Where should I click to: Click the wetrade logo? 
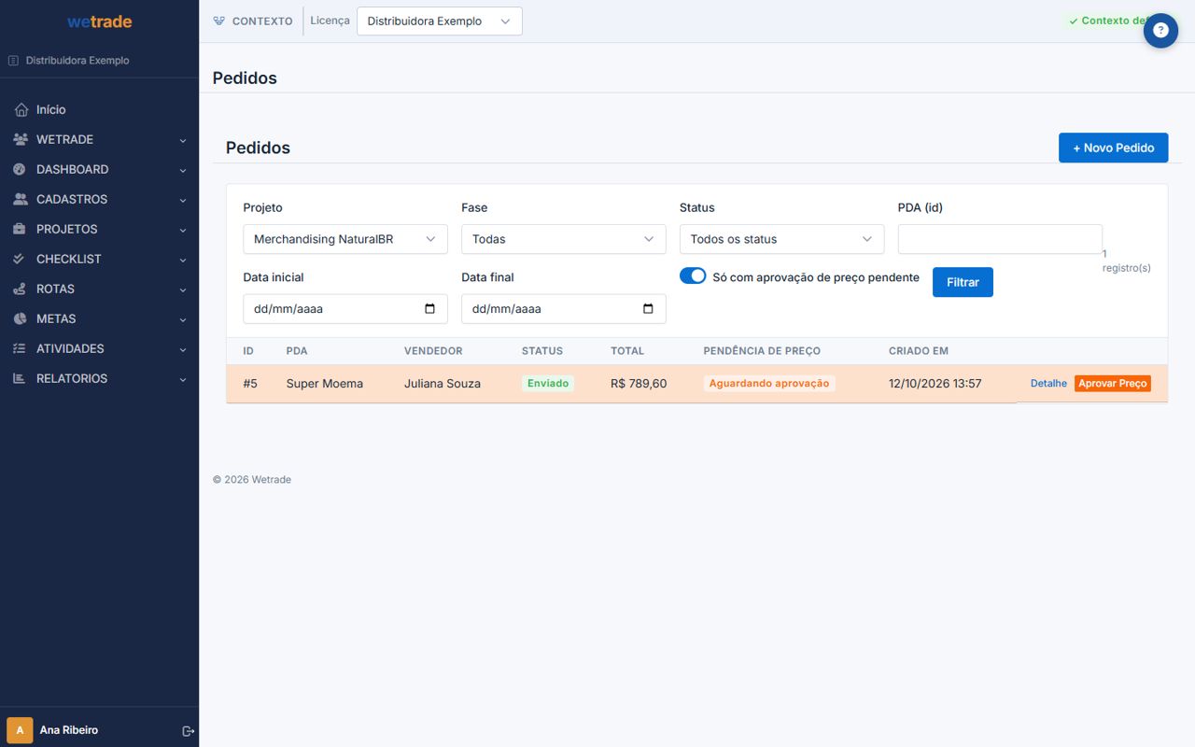tap(100, 21)
